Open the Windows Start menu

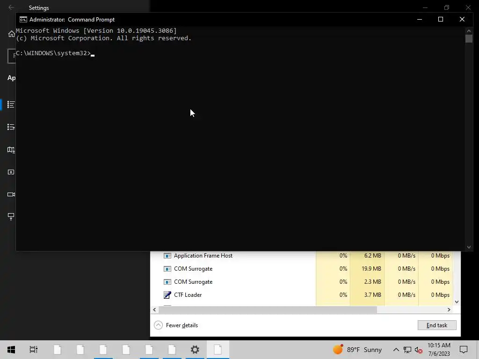click(11, 350)
